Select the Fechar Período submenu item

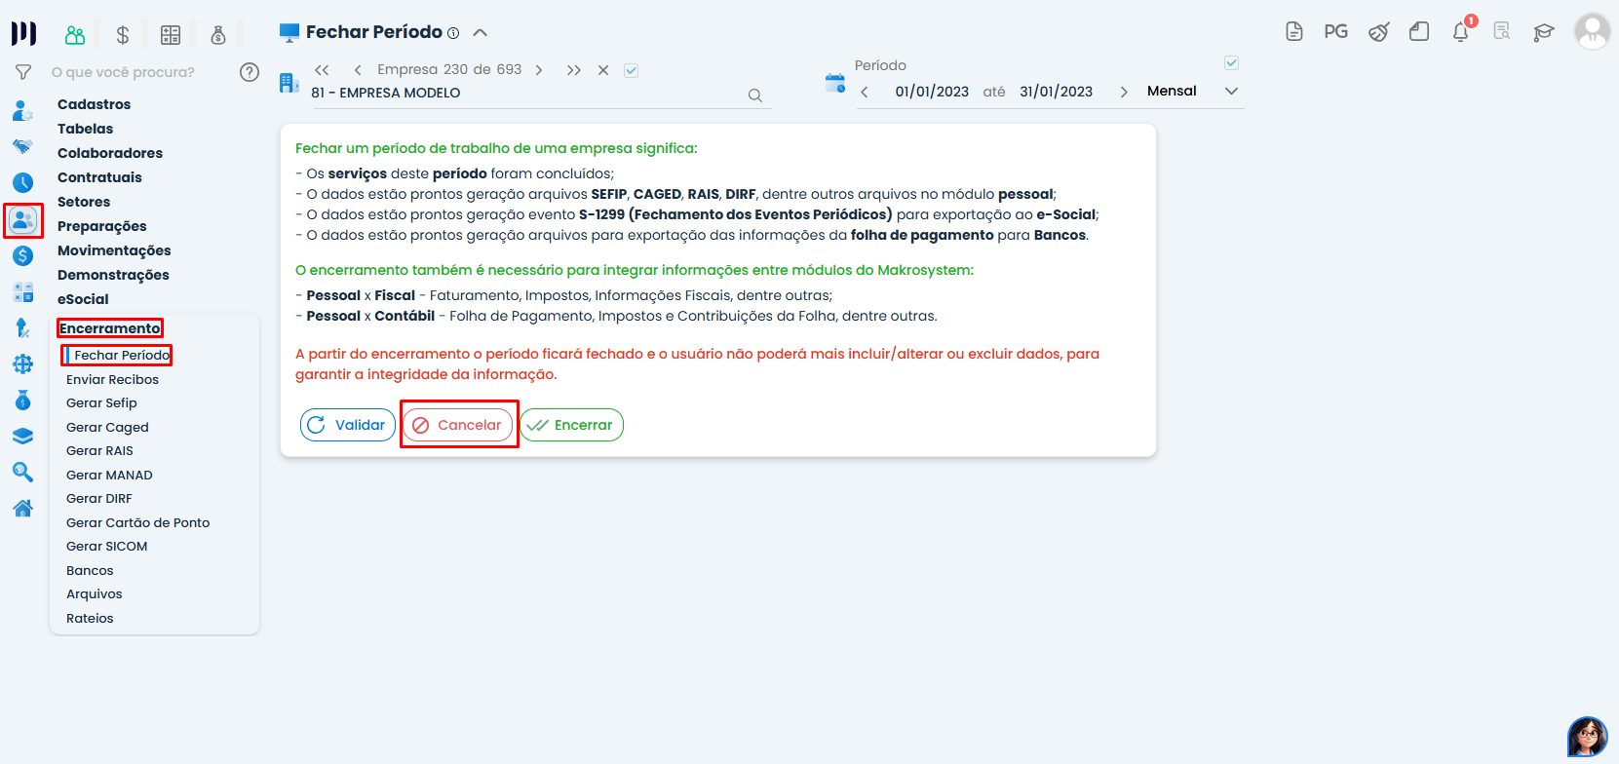click(x=122, y=356)
